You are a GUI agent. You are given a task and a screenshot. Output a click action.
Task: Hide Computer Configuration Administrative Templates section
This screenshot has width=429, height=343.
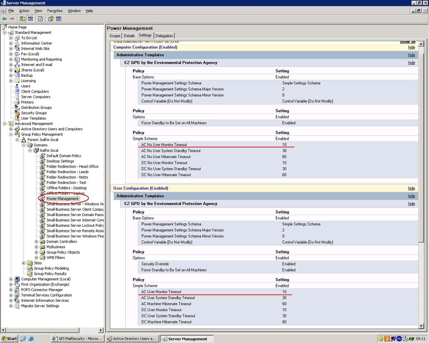tap(411, 55)
